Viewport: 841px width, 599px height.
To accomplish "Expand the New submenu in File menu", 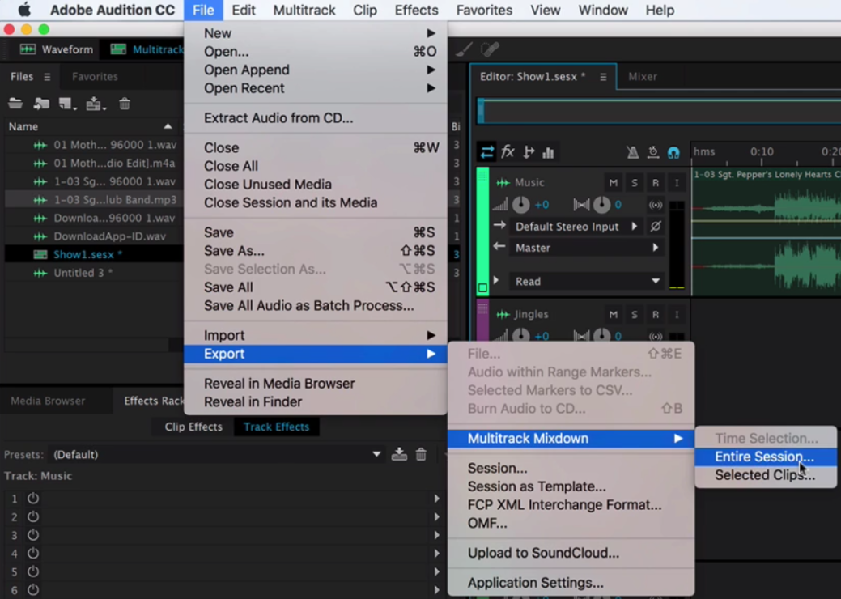I will point(316,33).
